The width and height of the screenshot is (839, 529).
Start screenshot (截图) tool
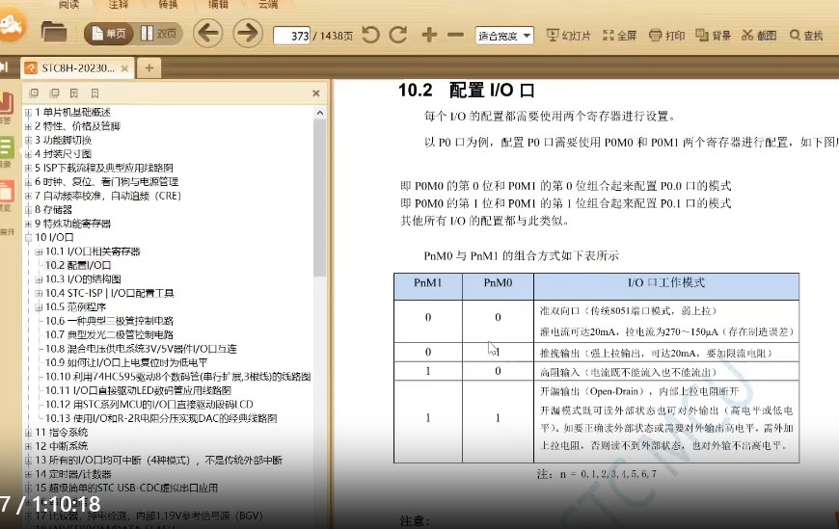click(759, 36)
